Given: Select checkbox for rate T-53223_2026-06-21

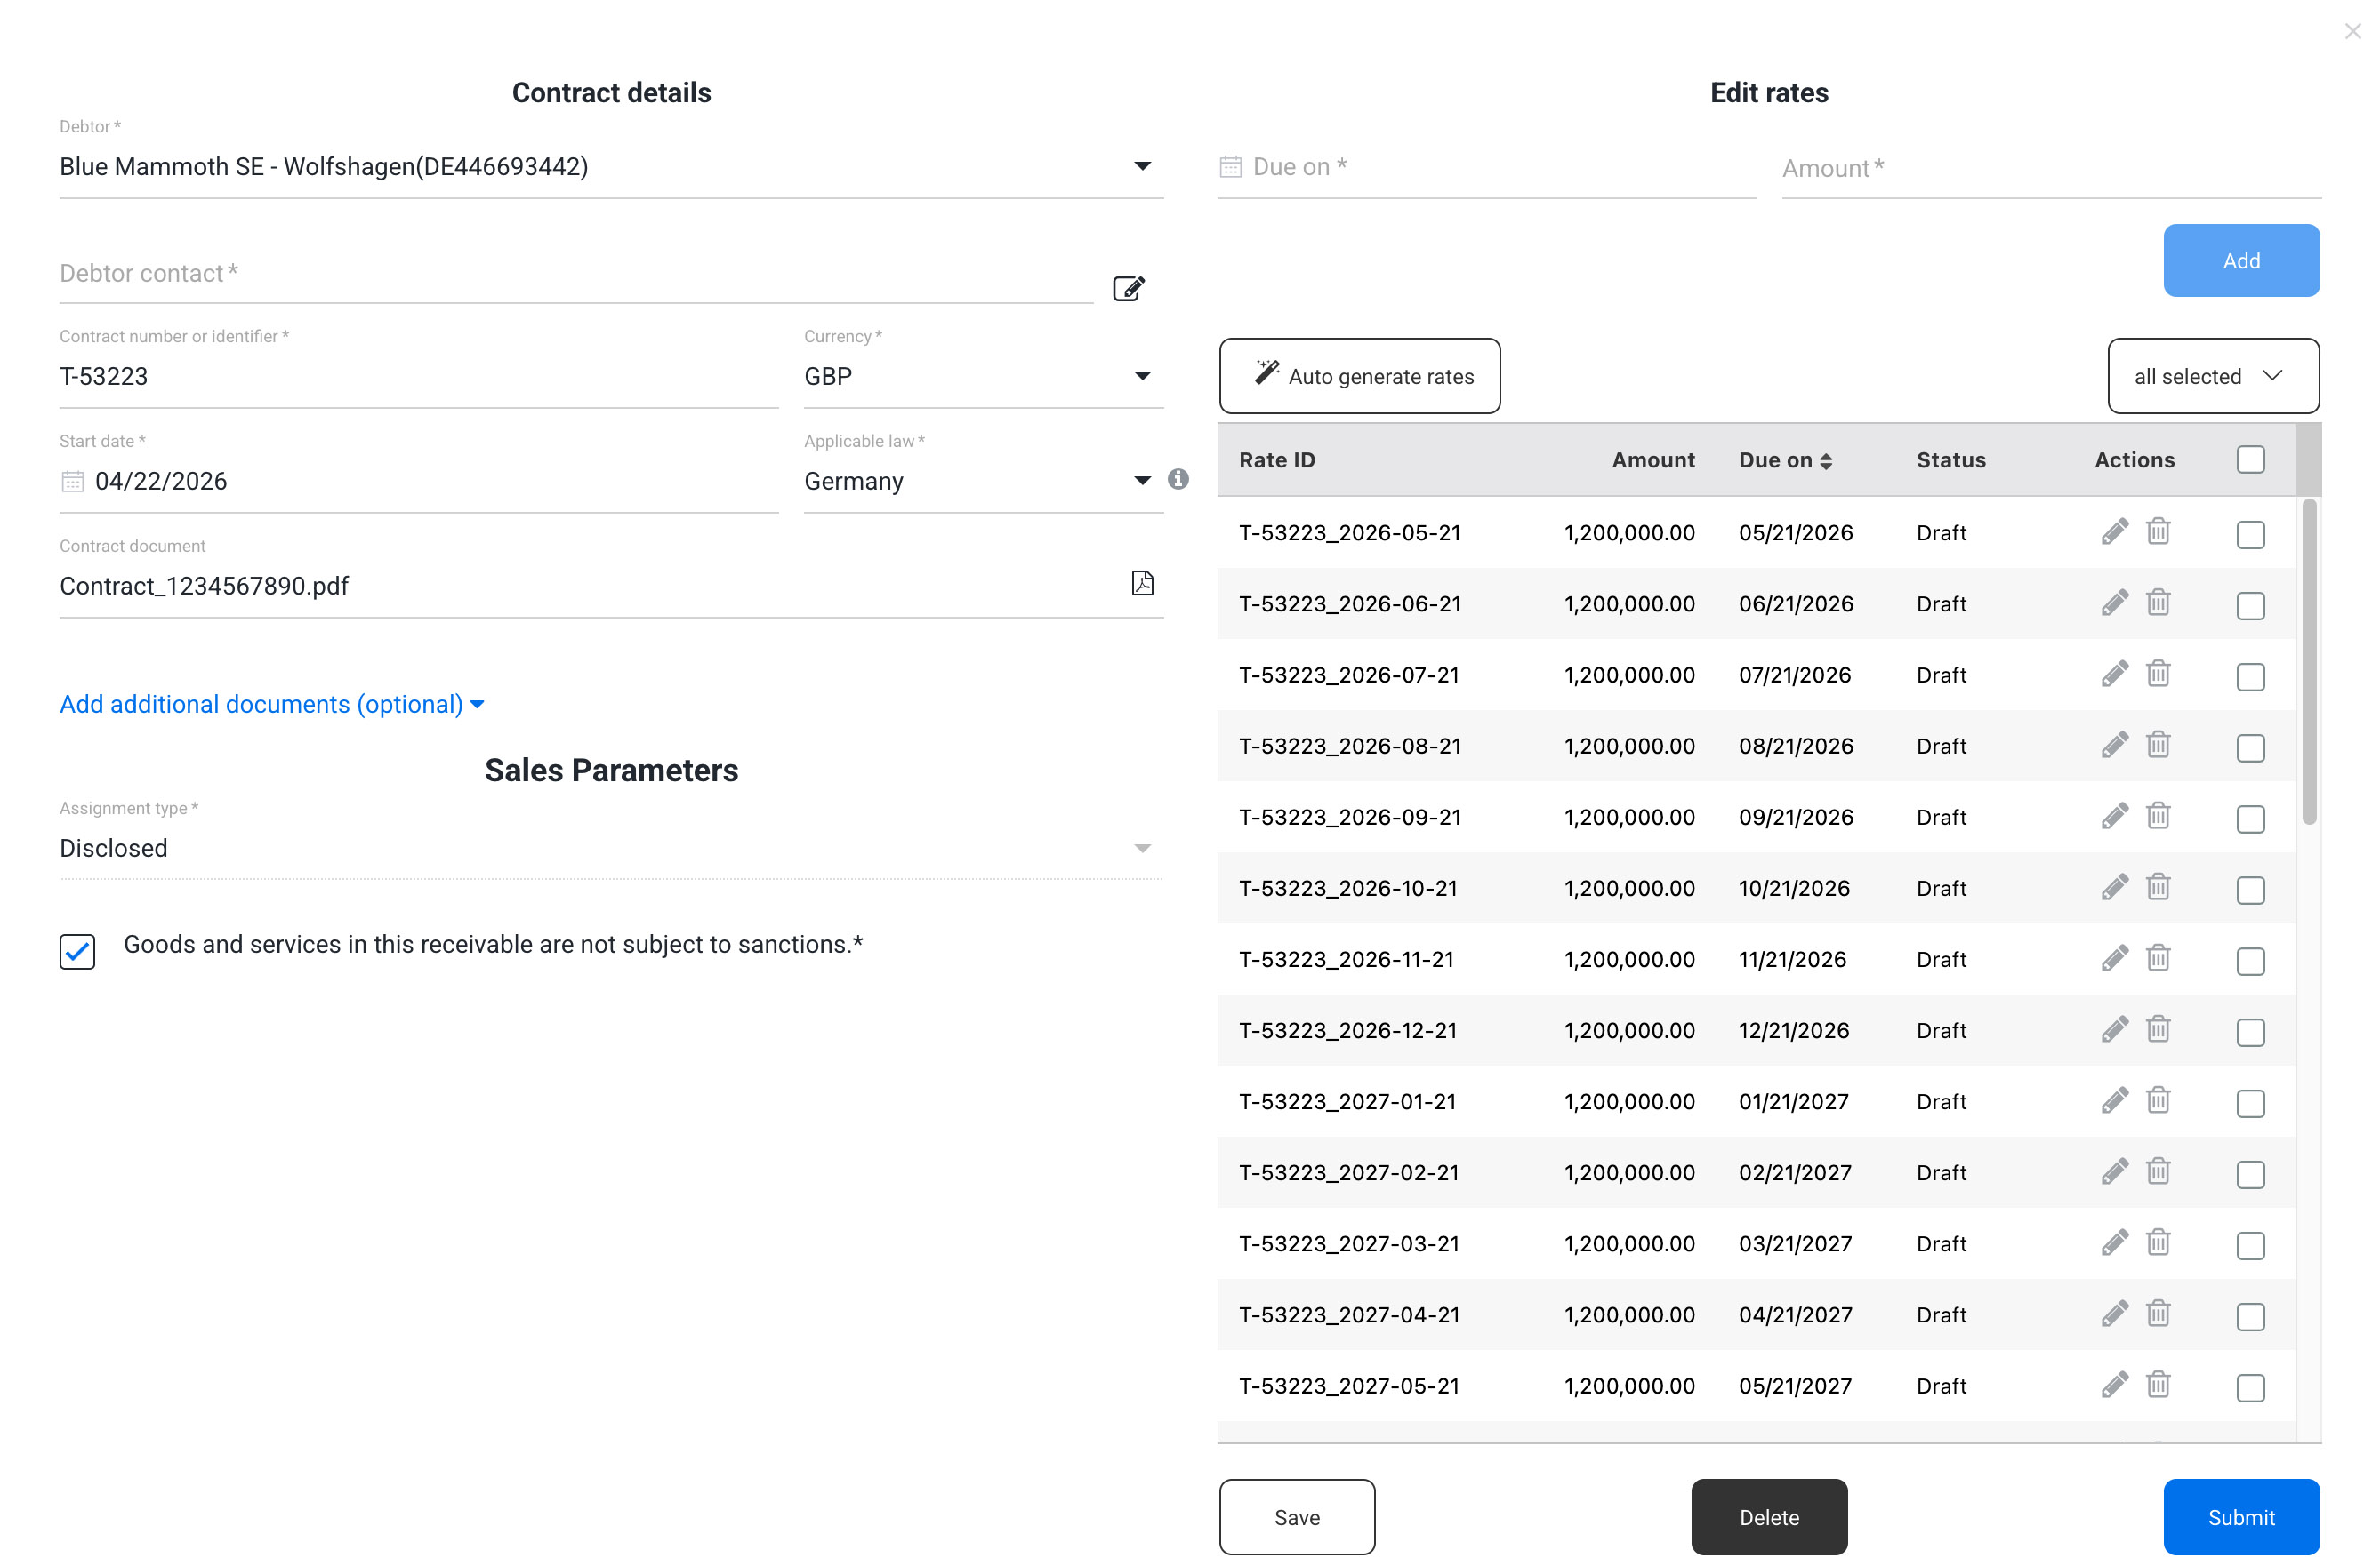Looking at the screenshot, I should point(2250,605).
